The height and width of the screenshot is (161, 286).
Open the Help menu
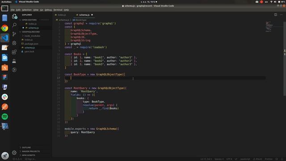coord(67,10)
